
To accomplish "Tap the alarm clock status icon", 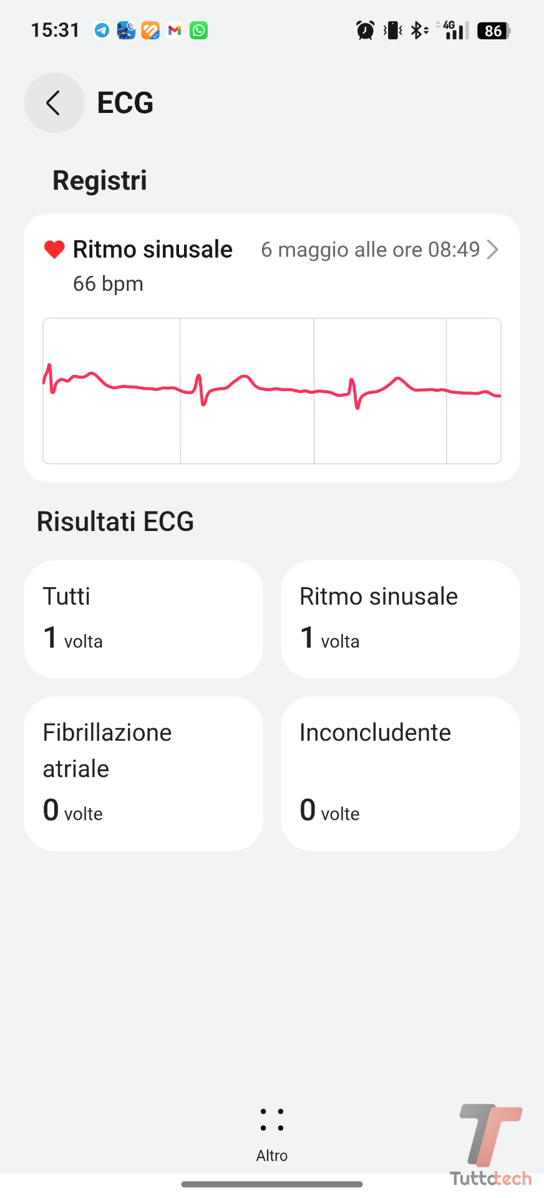I will click(366, 30).
